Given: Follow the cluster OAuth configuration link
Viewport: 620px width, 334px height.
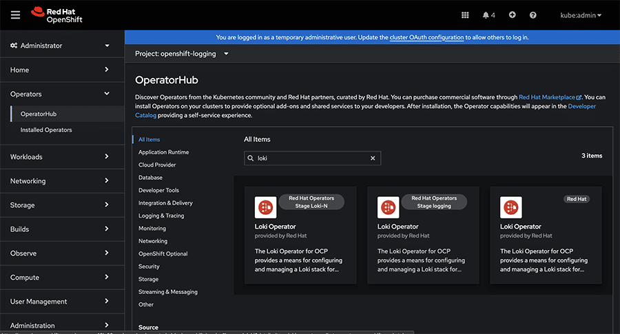Looking at the screenshot, I should (426, 37).
